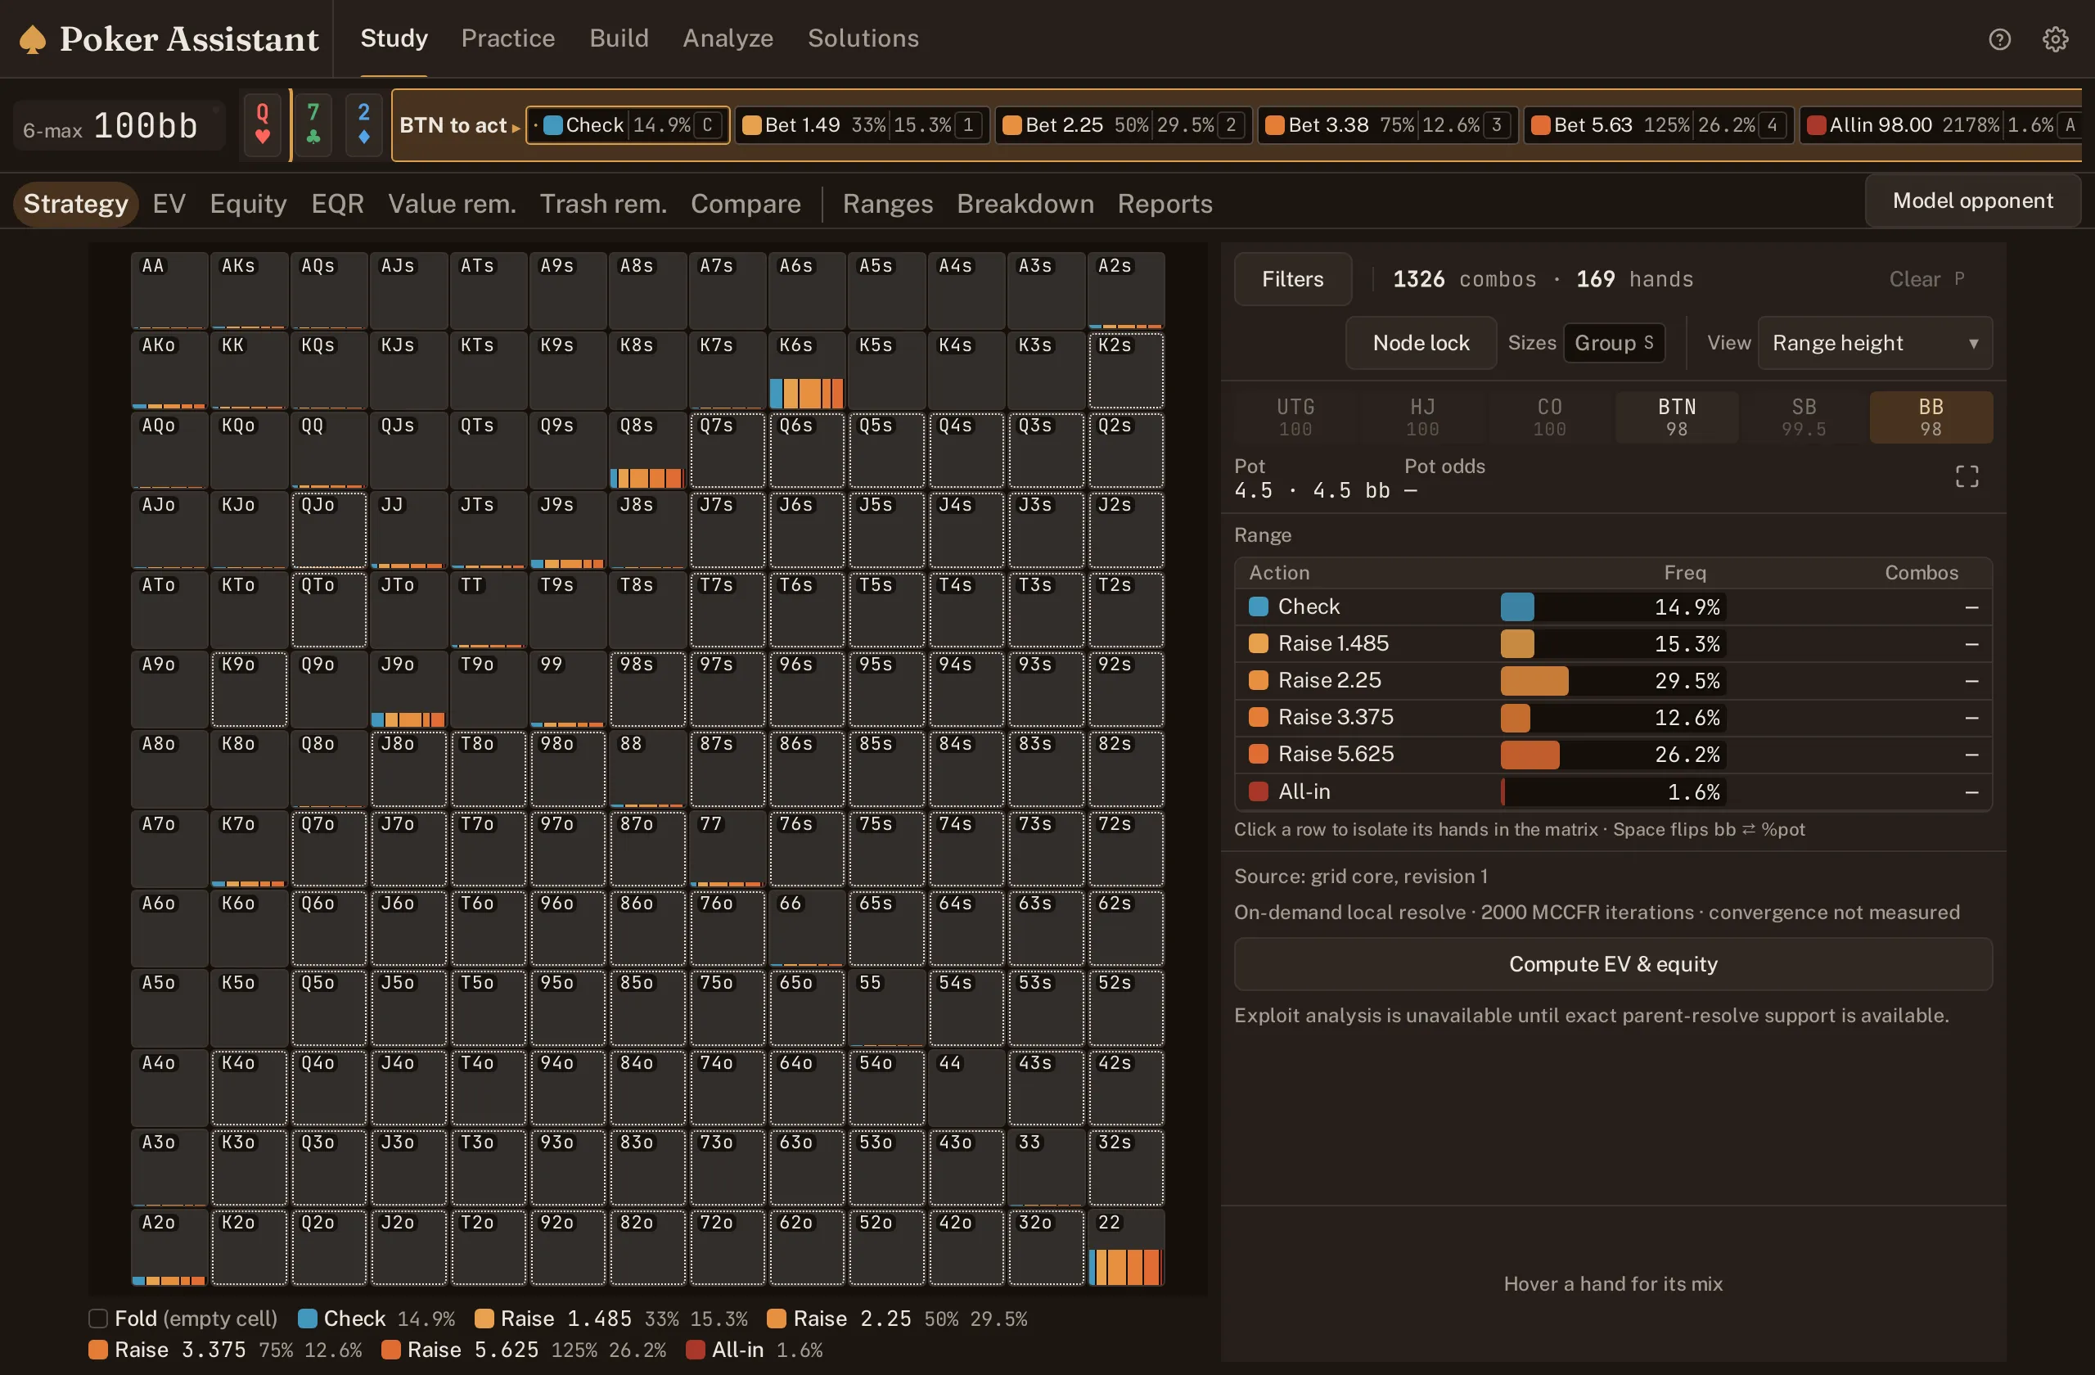Screen dimensions: 2095x1375
Task: Switch to Practice tab
Action: pos(508,38)
